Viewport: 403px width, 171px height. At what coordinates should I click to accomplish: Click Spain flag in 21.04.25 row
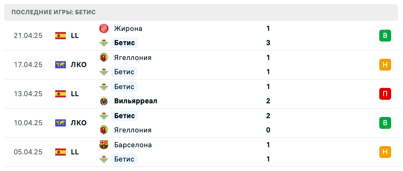click(x=61, y=36)
